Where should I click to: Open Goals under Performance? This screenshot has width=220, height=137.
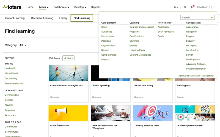[x=161, y=36]
